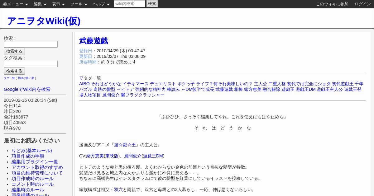The height and width of the screenshot is (196, 374).
Task: Open 緒方恵美 link in CV line
Action: pyautogui.click(x=95, y=156)
